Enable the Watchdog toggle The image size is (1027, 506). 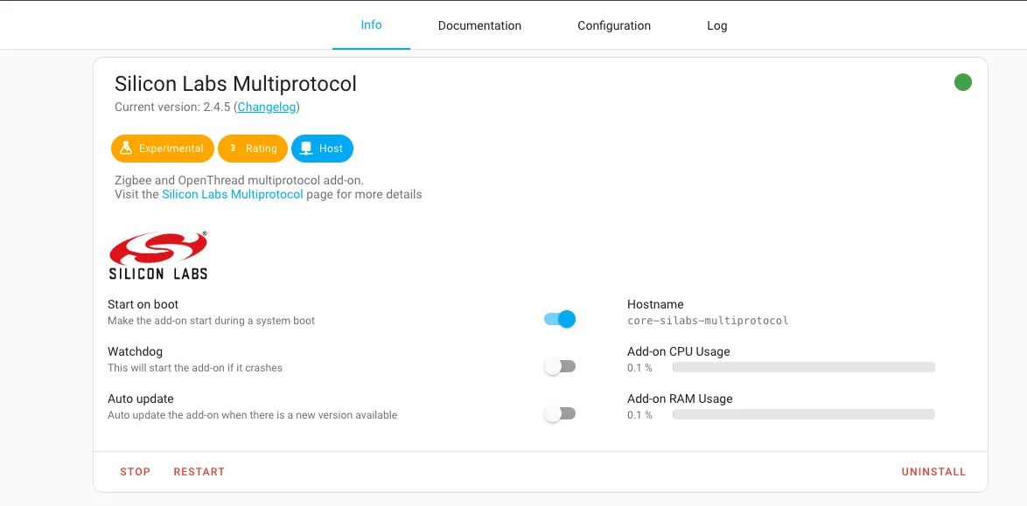click(559, 366)
